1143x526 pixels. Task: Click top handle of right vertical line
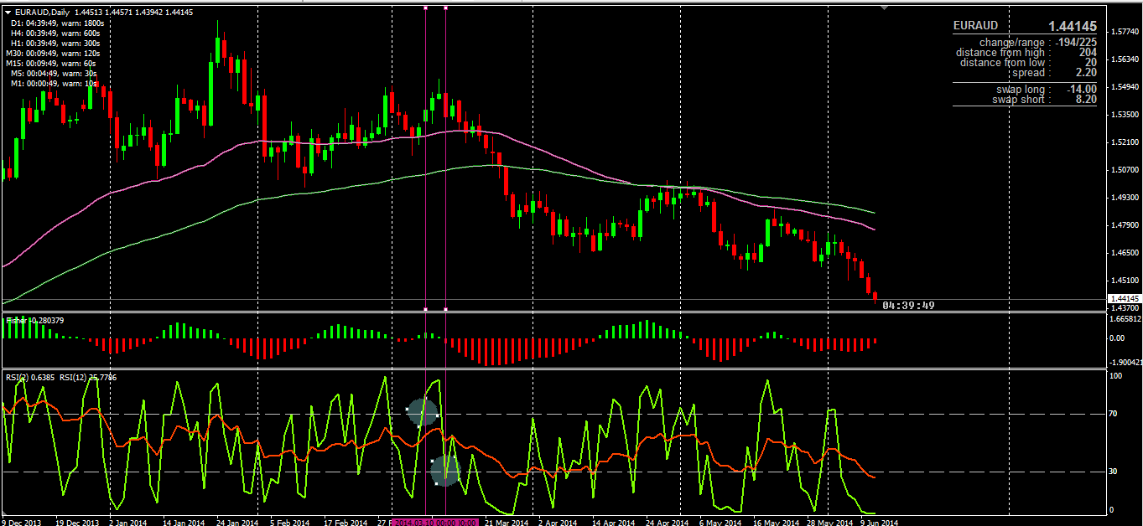click(445, 8)
